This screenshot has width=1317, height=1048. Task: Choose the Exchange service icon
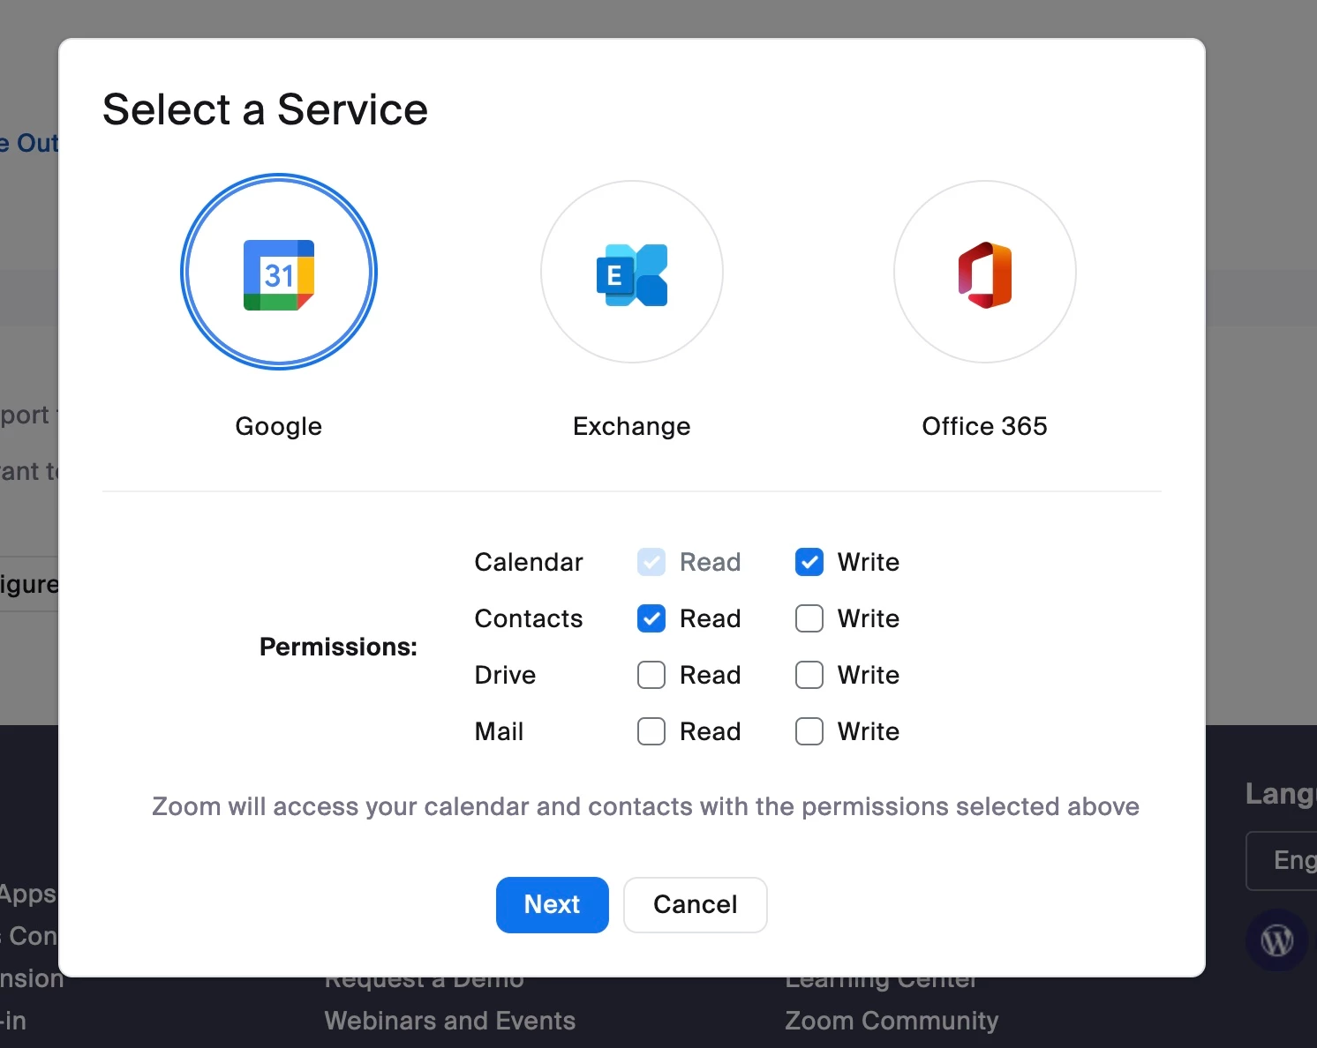point(632,272)
